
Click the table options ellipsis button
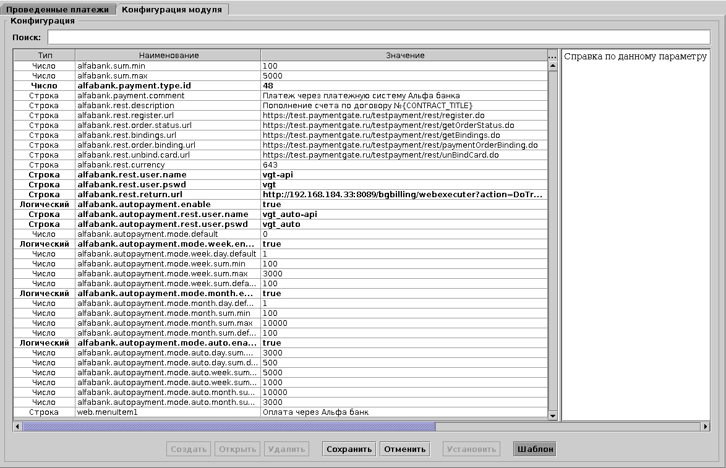[x=553, y=55]
